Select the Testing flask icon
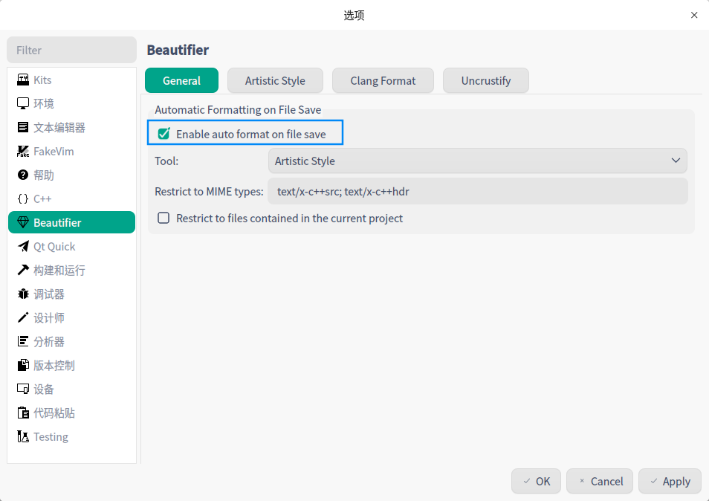709x501 pixels. (x=23, y=437)
